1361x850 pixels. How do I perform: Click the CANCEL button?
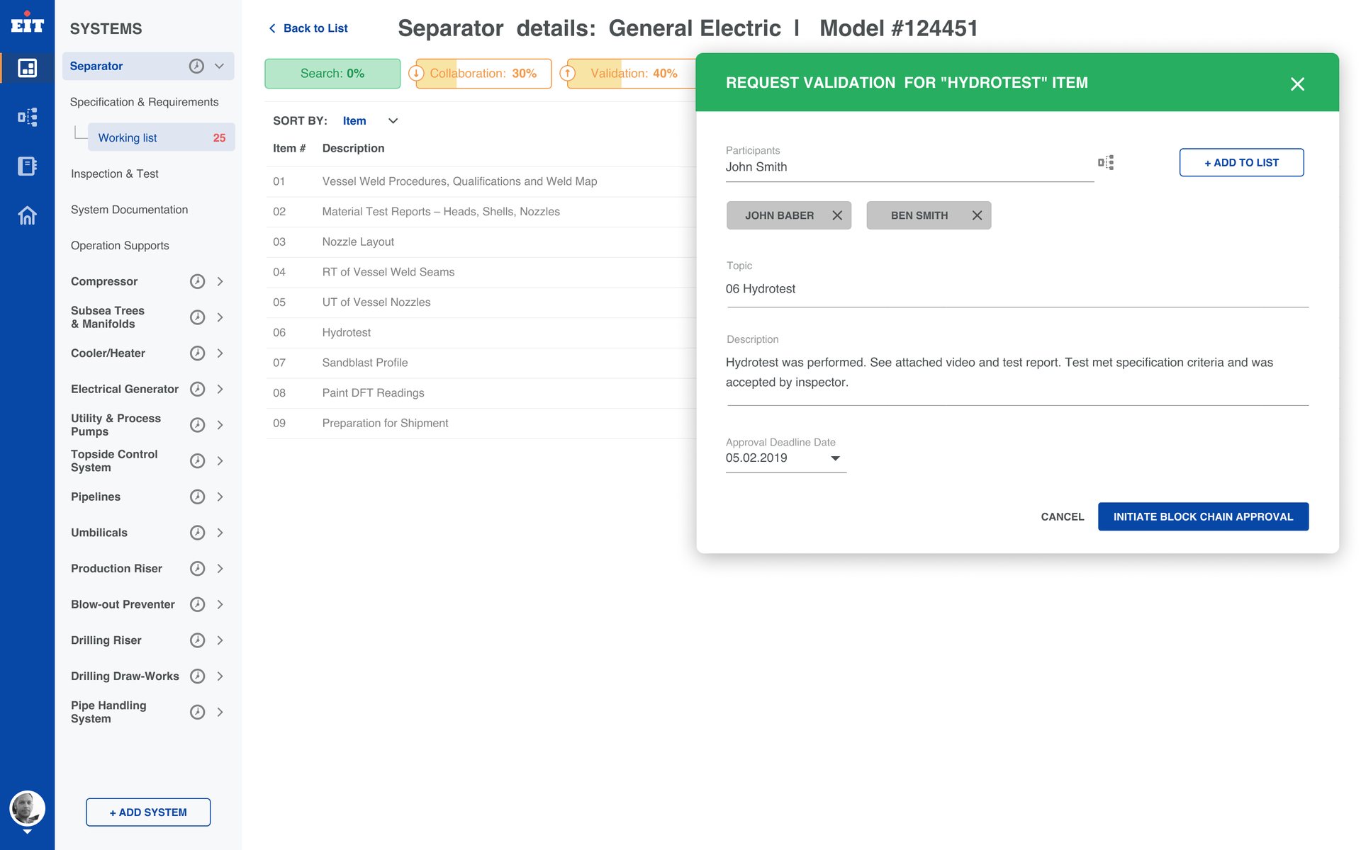[x=1062, y=516]
